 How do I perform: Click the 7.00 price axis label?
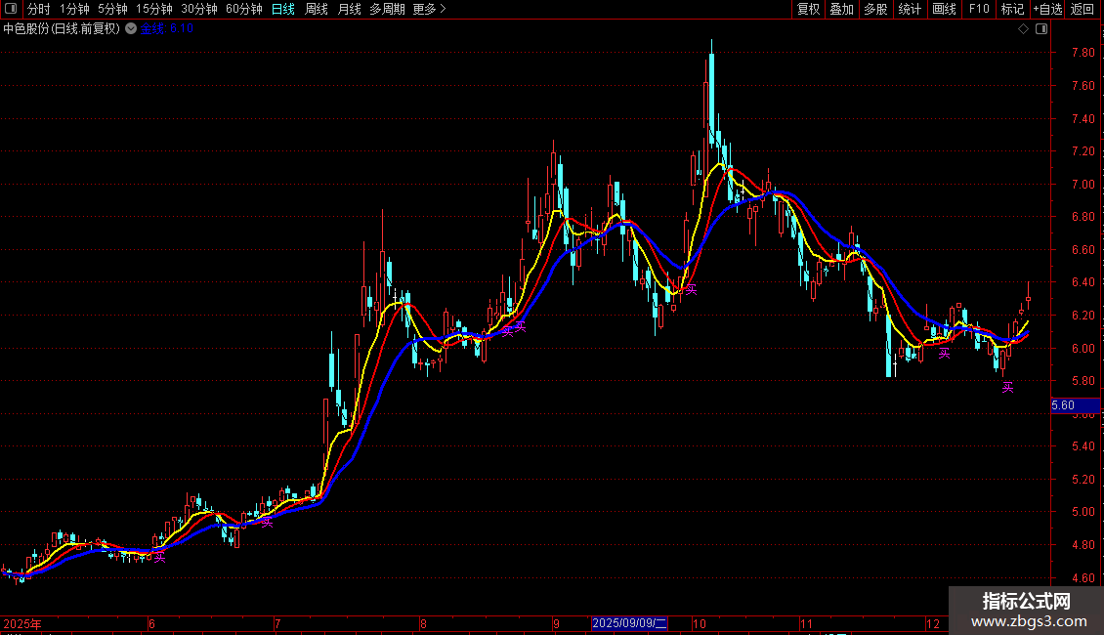coord(1083,185)
